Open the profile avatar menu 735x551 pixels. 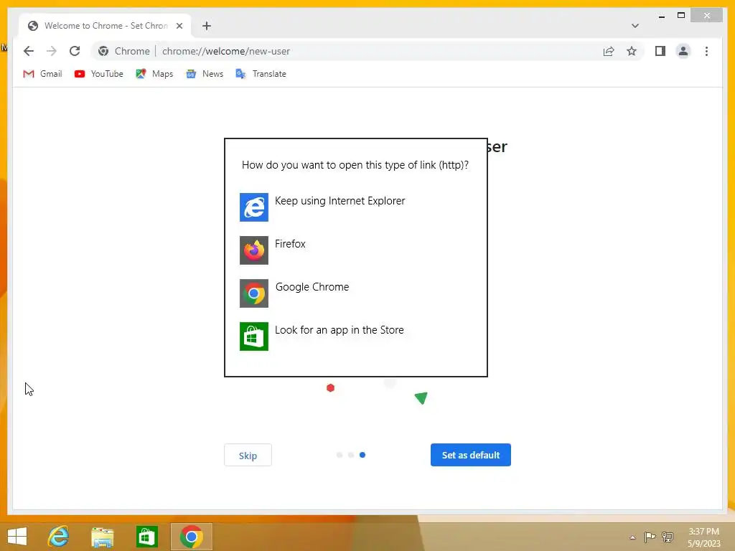tap(683, 51)
